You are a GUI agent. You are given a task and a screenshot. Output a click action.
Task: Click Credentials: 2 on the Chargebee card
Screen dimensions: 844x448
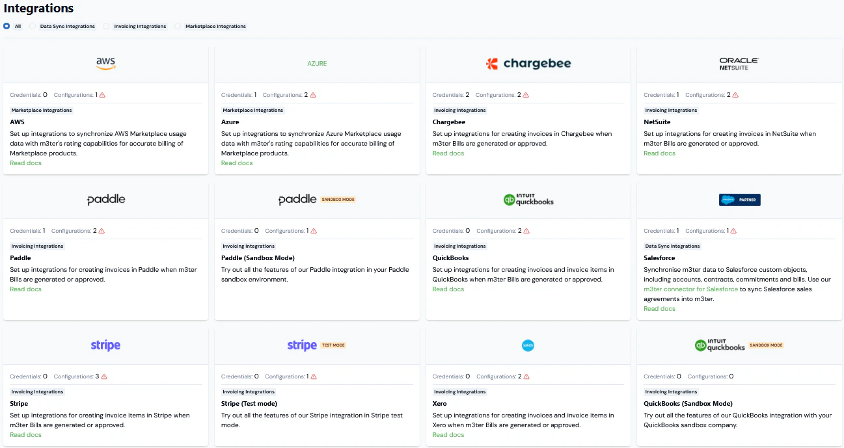[451, 95]
